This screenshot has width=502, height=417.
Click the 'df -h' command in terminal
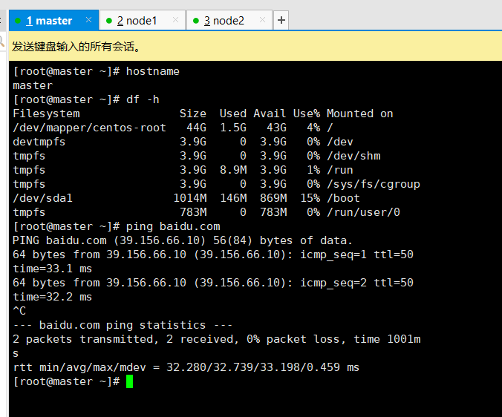(143, 99)
